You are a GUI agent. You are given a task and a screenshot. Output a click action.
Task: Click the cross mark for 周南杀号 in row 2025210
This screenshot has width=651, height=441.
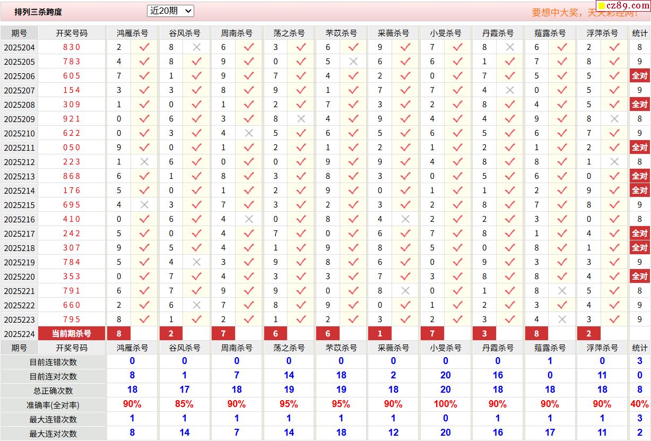[249, 133]
